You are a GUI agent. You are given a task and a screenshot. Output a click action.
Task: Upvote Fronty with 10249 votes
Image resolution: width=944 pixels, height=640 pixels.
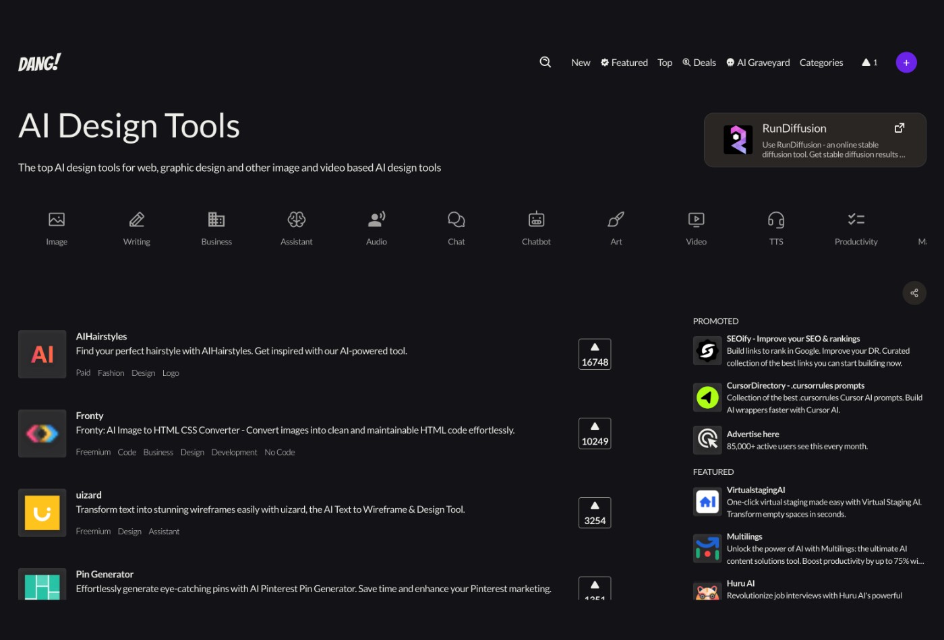[595, 434]
